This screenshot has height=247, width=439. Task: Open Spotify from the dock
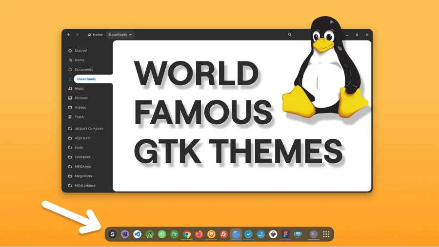[175, 234]
